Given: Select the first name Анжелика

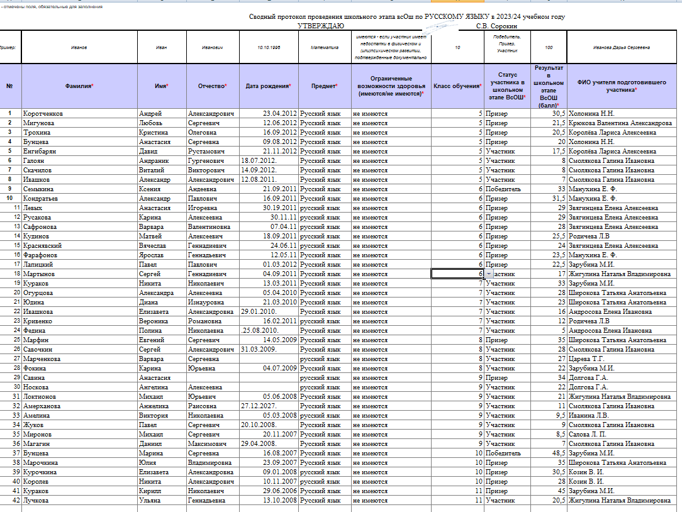Looking at the screenshot, I should point(154,406).
